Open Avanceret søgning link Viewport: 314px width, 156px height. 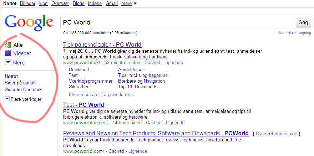tap(294, 33)
